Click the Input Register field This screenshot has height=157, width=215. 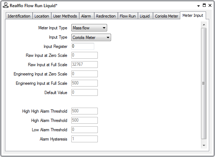coord(83,46)
